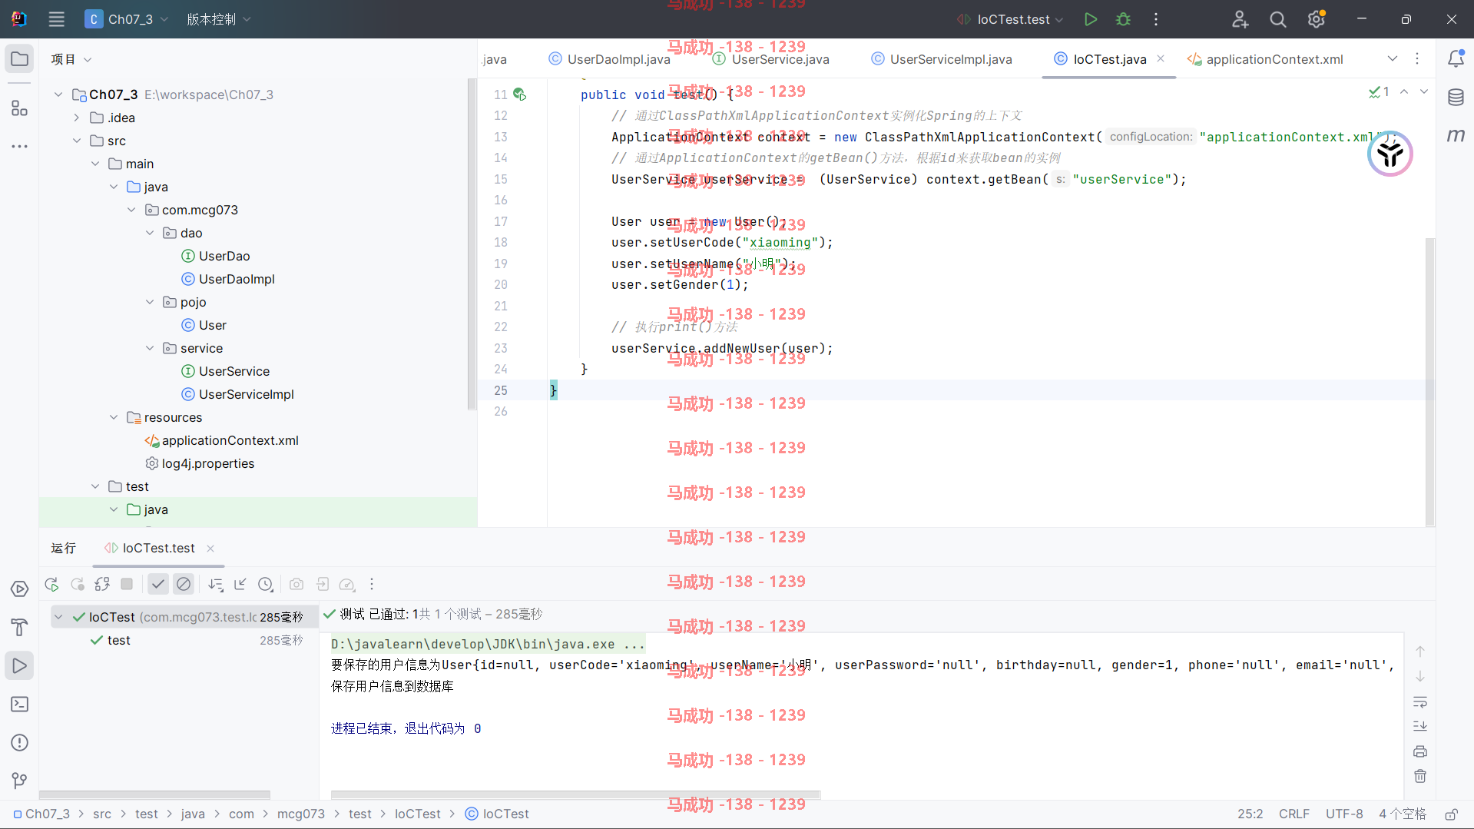
Task: Open the Terminal tool window
Action: pyautogui.click(x=19, y=704)
